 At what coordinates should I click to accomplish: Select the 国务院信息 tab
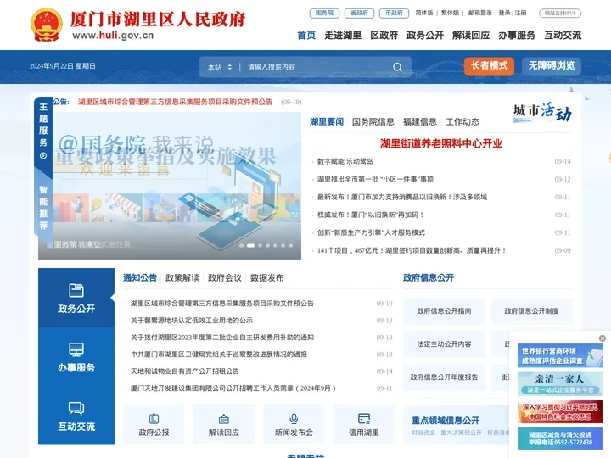pos(373,122)
